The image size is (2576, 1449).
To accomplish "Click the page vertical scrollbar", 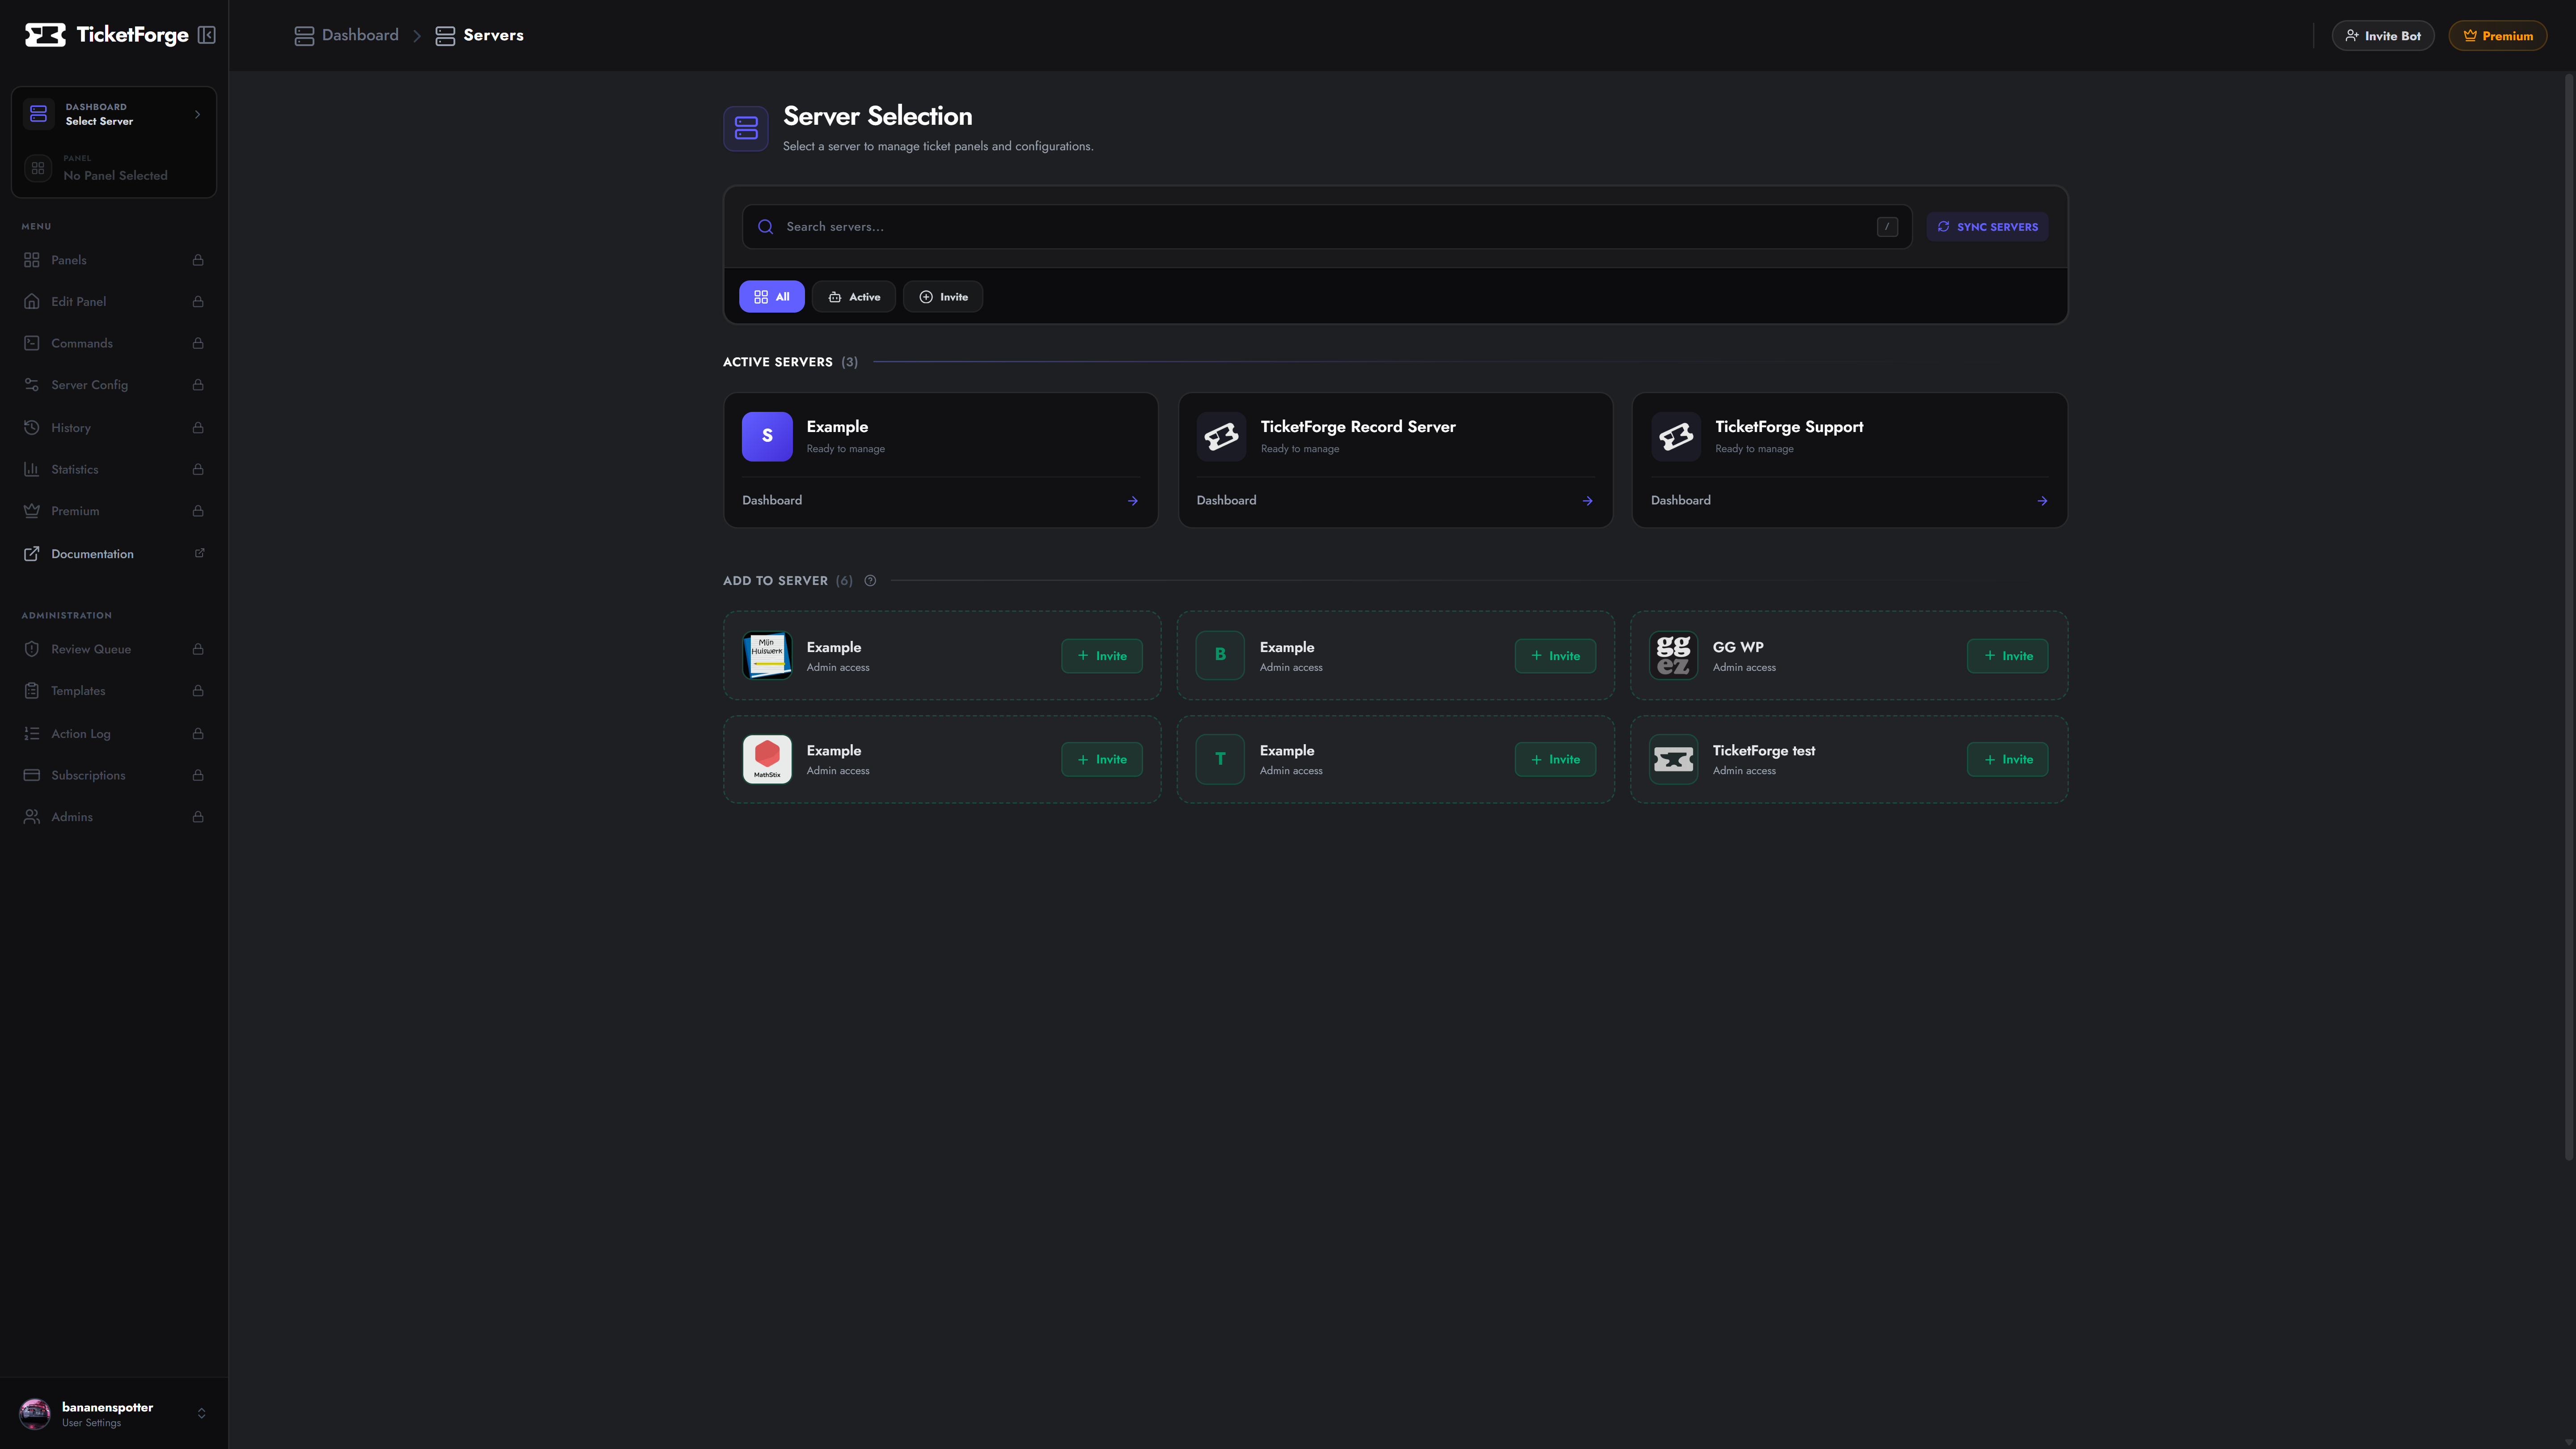I will pyautogui.click(x=2568, y=617).
